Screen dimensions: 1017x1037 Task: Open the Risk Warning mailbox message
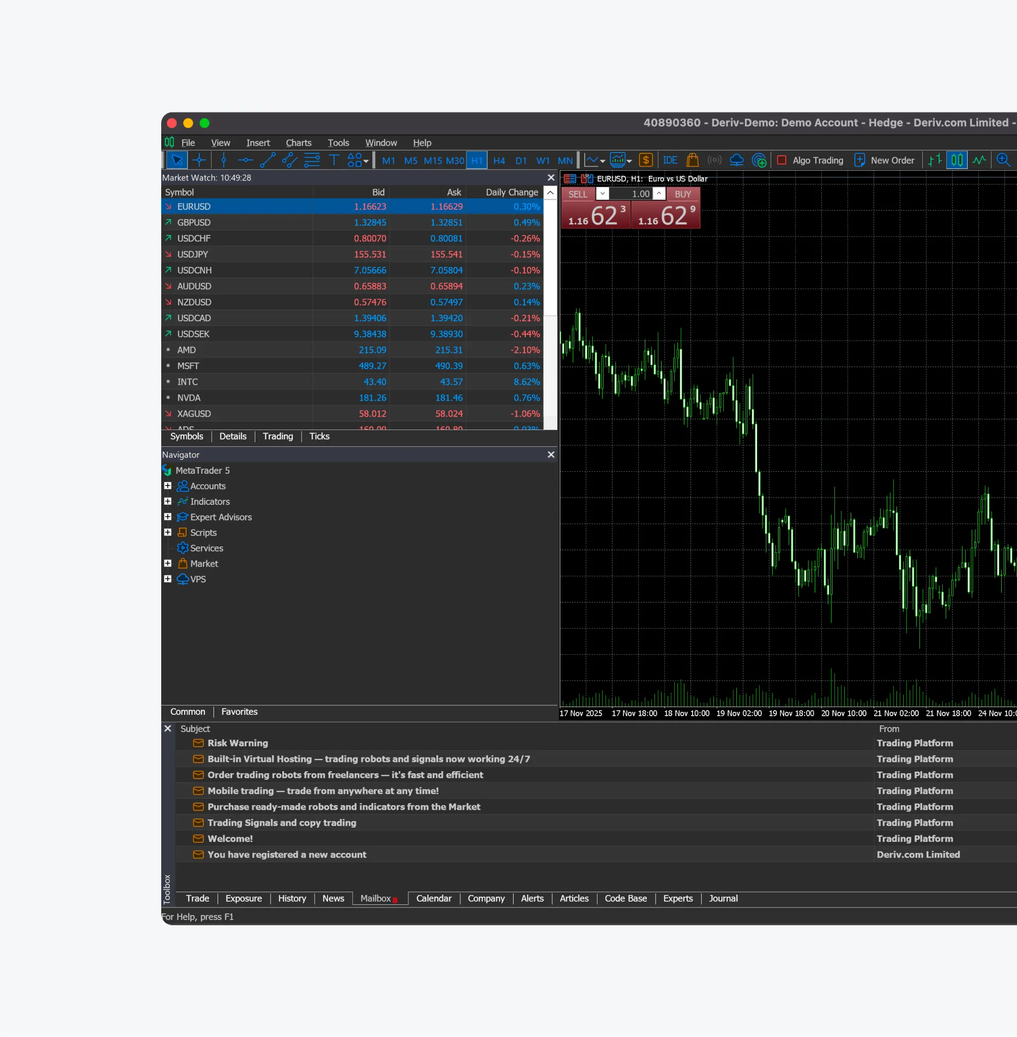tap(237, 743)
